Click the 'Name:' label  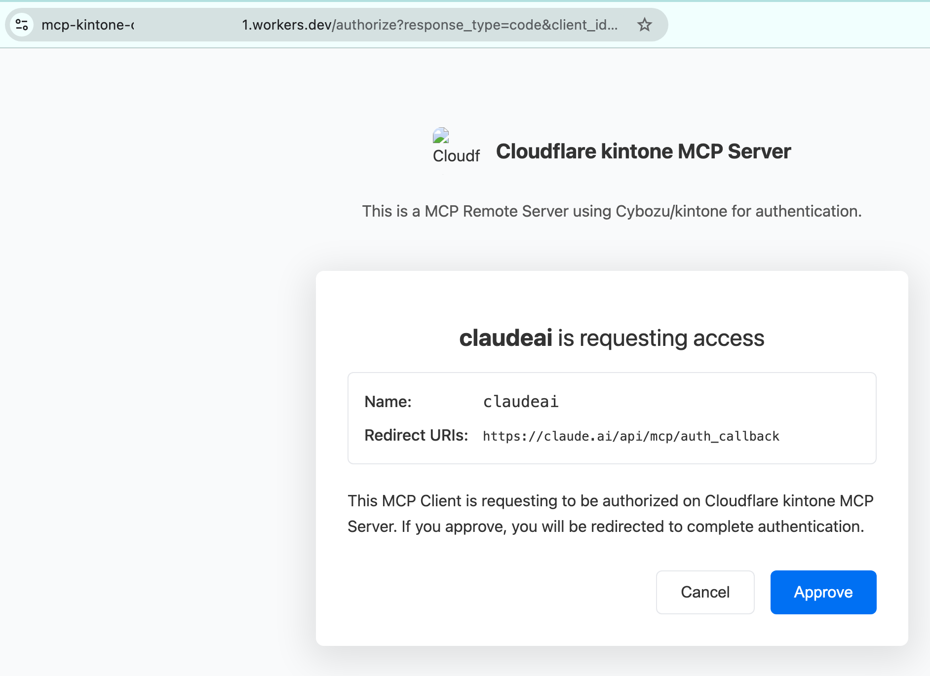pos(388,402)
